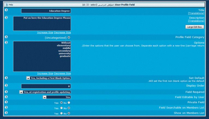
Task: Click help icon for Profile Field Category
Action: pos(6,37)
